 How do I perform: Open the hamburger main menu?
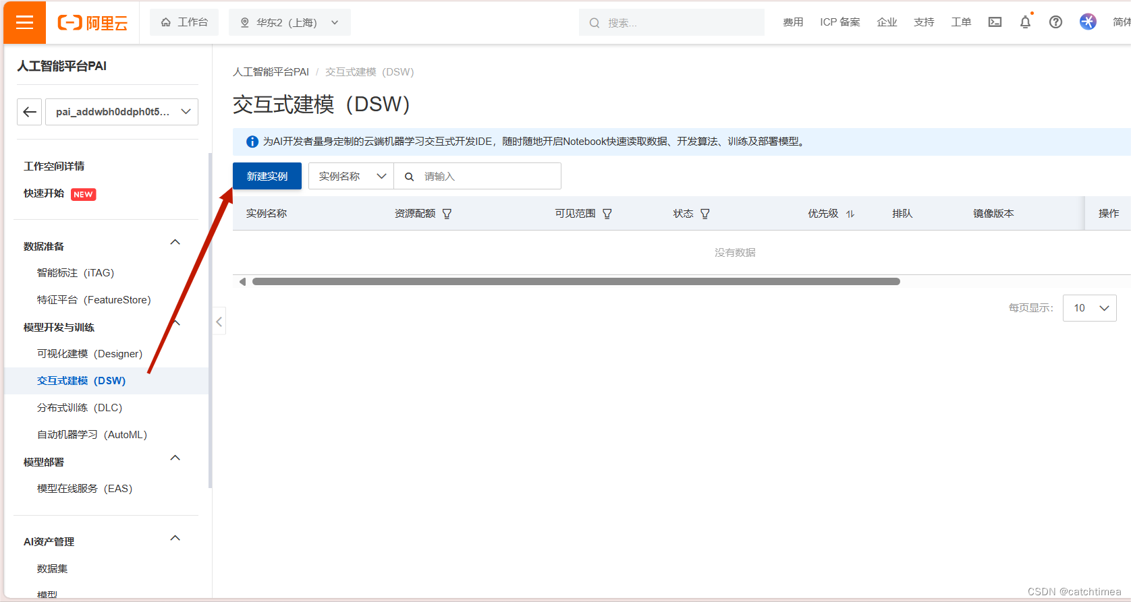(24, 22)
